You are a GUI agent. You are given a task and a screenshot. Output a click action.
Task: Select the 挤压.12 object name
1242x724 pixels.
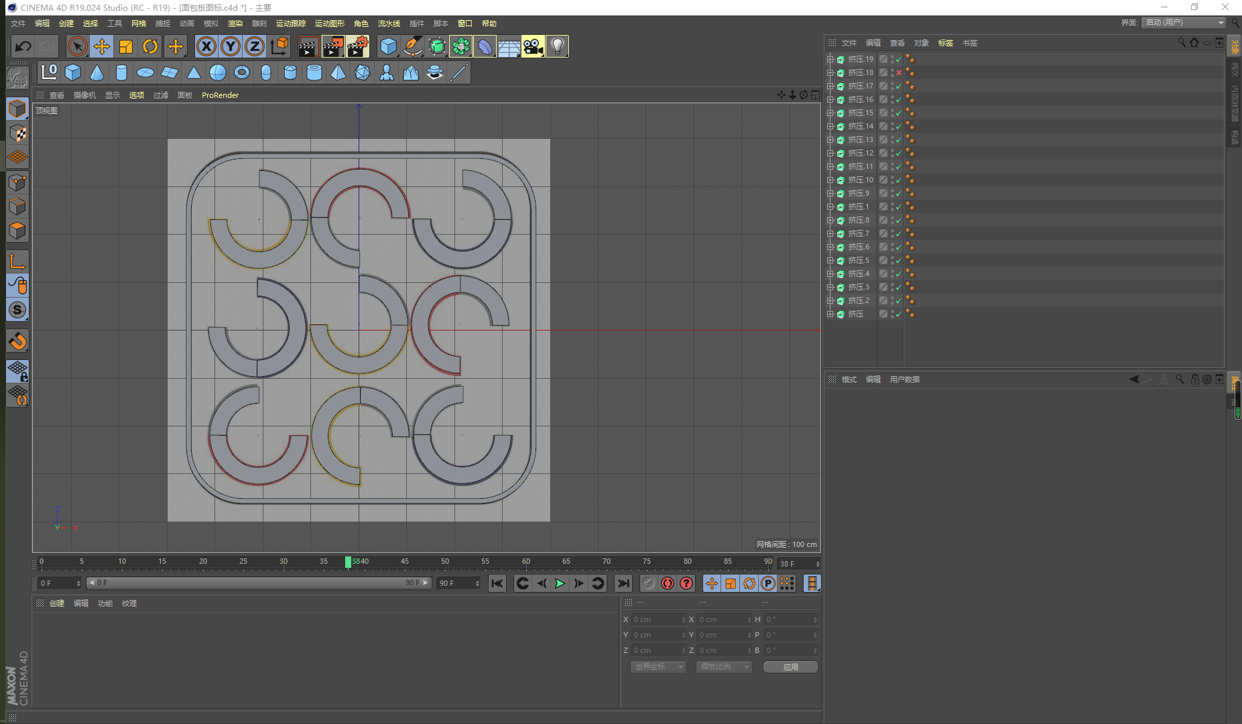(861, 153)
